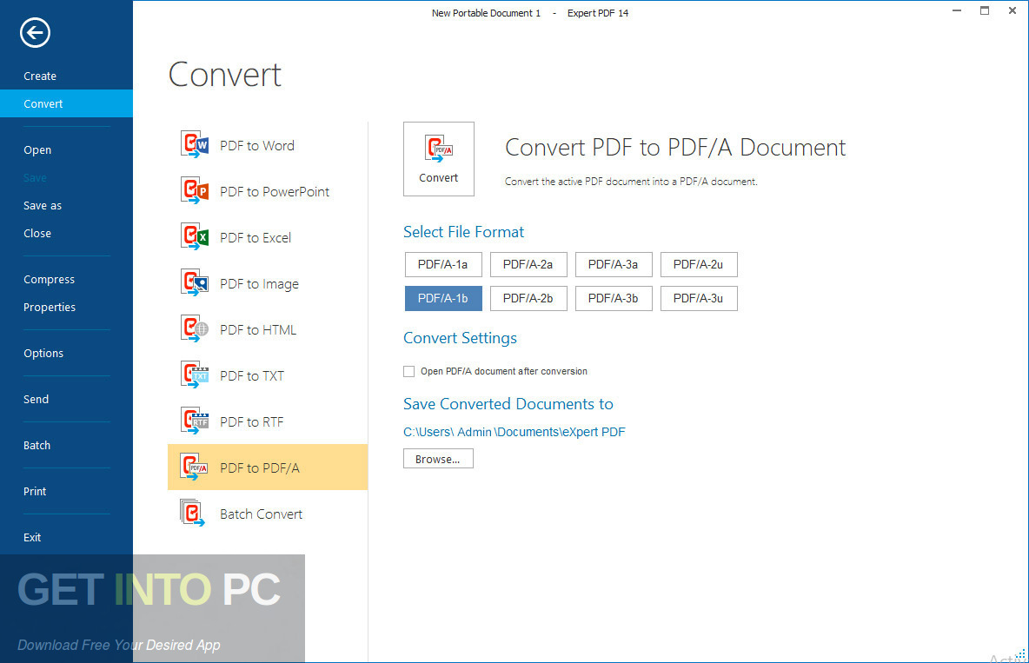Choose PDF/A-3u file format
Image resolution: width=1029 pixels, height=663 pixels.
tap(698, 299)
